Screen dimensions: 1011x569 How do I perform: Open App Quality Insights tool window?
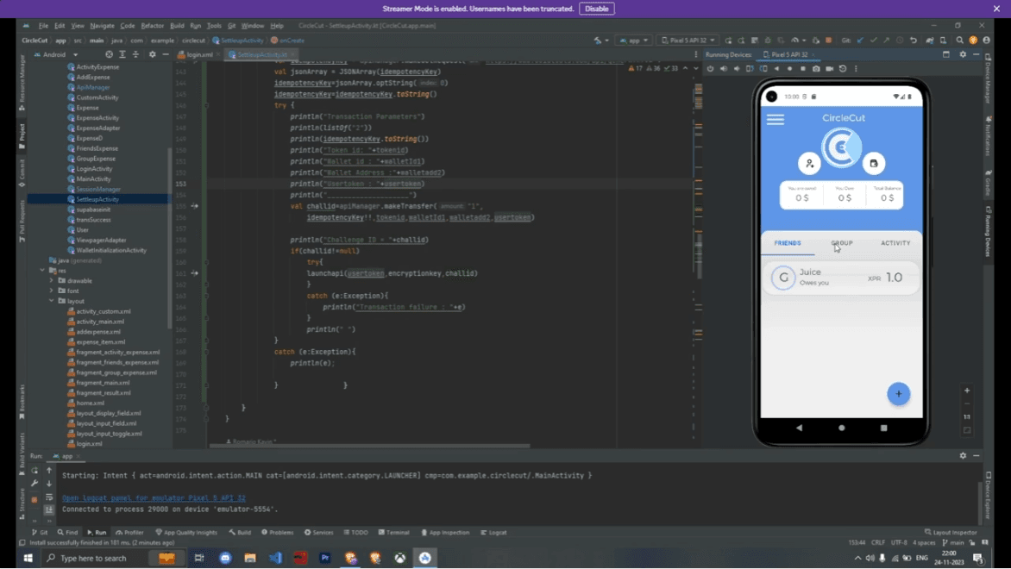click(x=186, y=533)
